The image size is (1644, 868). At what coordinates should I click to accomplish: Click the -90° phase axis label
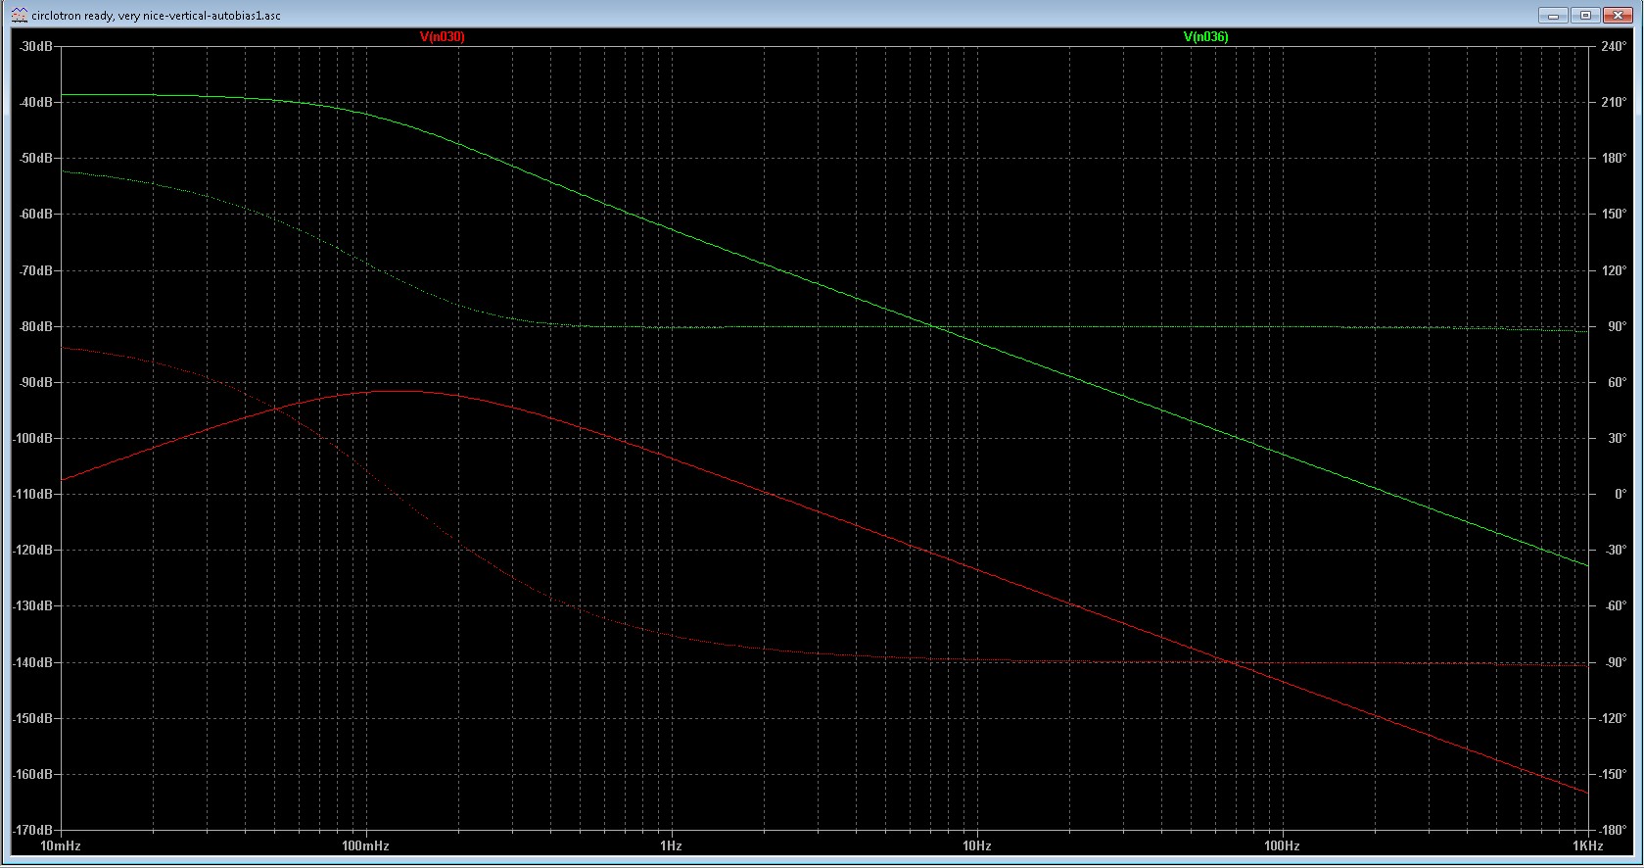(x=1614, y=662)
